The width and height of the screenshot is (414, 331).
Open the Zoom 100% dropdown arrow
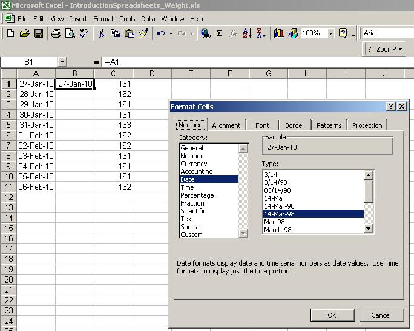click(x=330, y=33)
